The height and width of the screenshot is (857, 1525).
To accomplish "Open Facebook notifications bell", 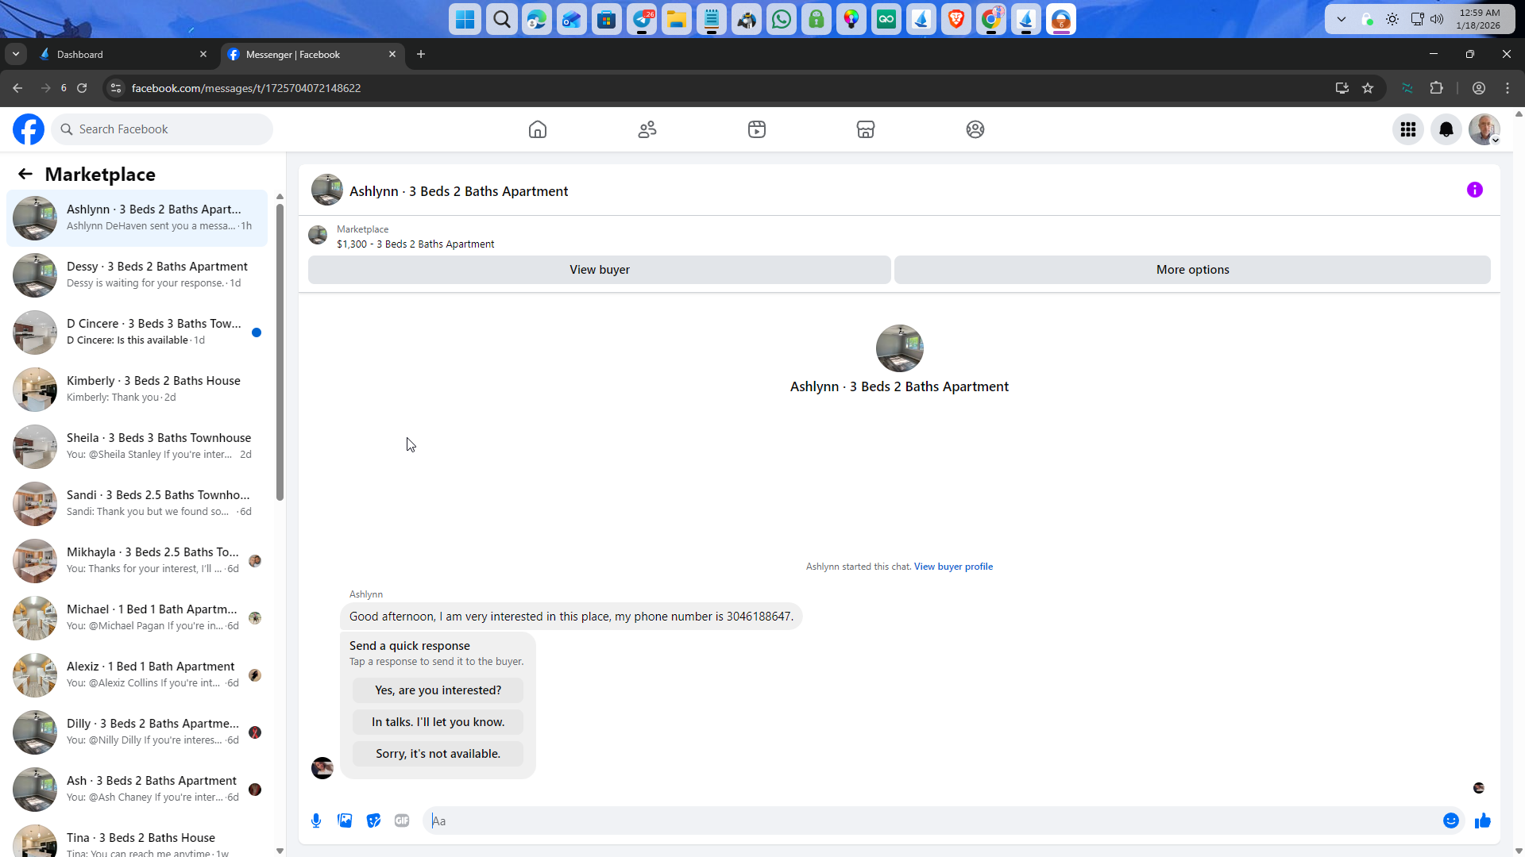I will click(x=1446, y=129).
